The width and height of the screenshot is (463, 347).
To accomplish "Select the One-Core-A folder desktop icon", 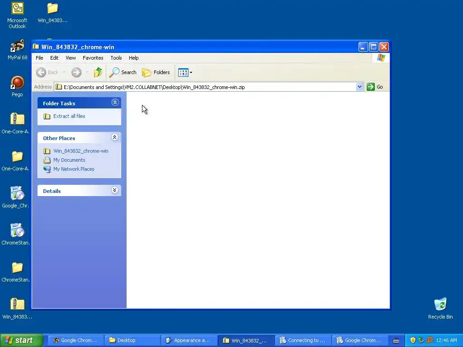I will (15, 160).
